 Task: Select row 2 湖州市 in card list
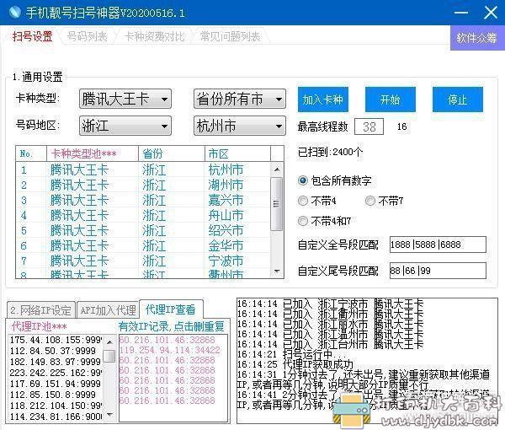(x=143, y=185)
